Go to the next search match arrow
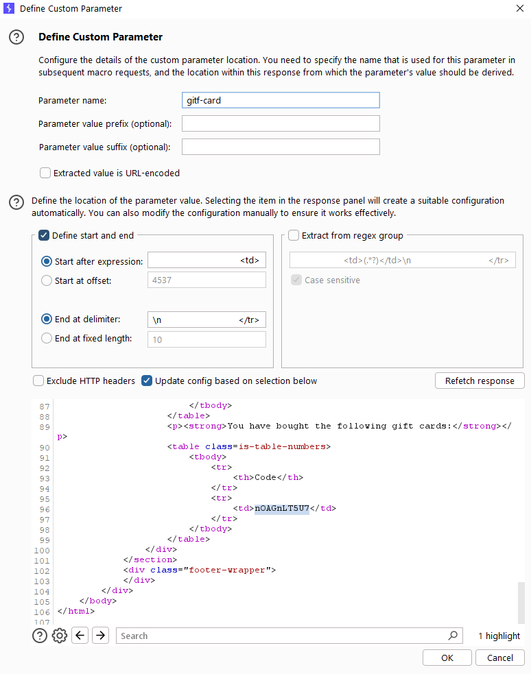Screen dimensions: 531x674 pyautogui.click(x=101, y=636)
